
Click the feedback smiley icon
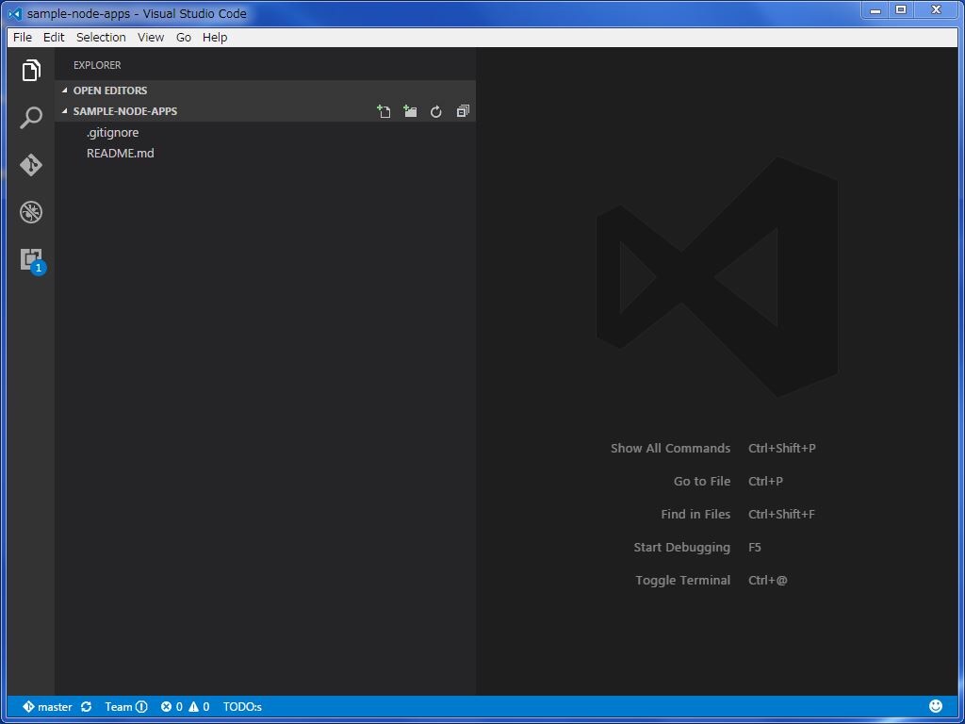[x=936, y=706]
